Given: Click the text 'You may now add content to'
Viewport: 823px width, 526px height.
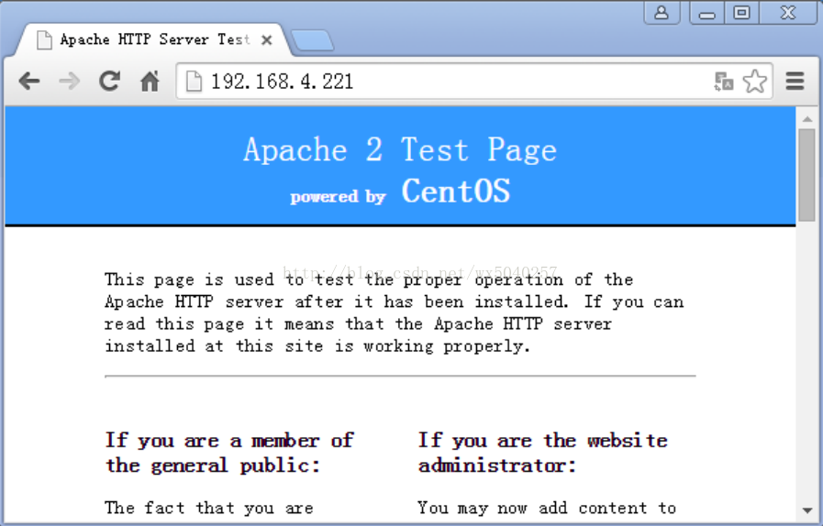Looking at the screenshot, I should click(x=547, y=509).
